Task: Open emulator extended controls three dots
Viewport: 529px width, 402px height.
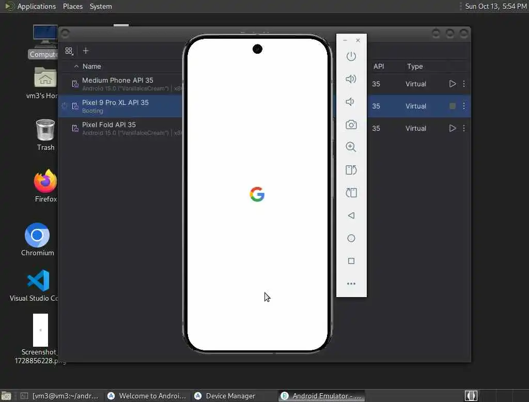Action: [351, 284]
